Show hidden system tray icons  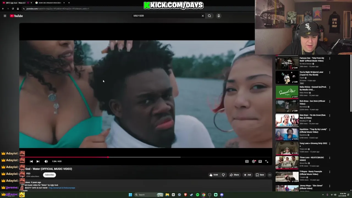tap(323, 195)
